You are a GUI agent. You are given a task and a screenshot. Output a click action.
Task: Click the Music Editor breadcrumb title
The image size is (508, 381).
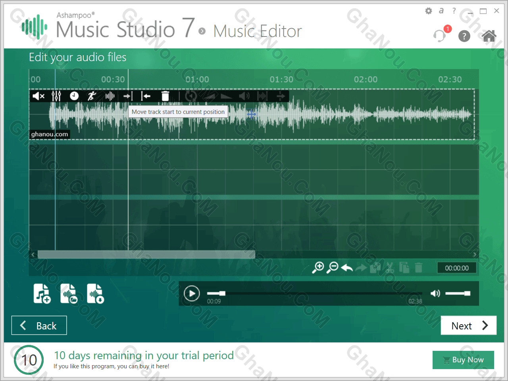[x=258, y=31]
